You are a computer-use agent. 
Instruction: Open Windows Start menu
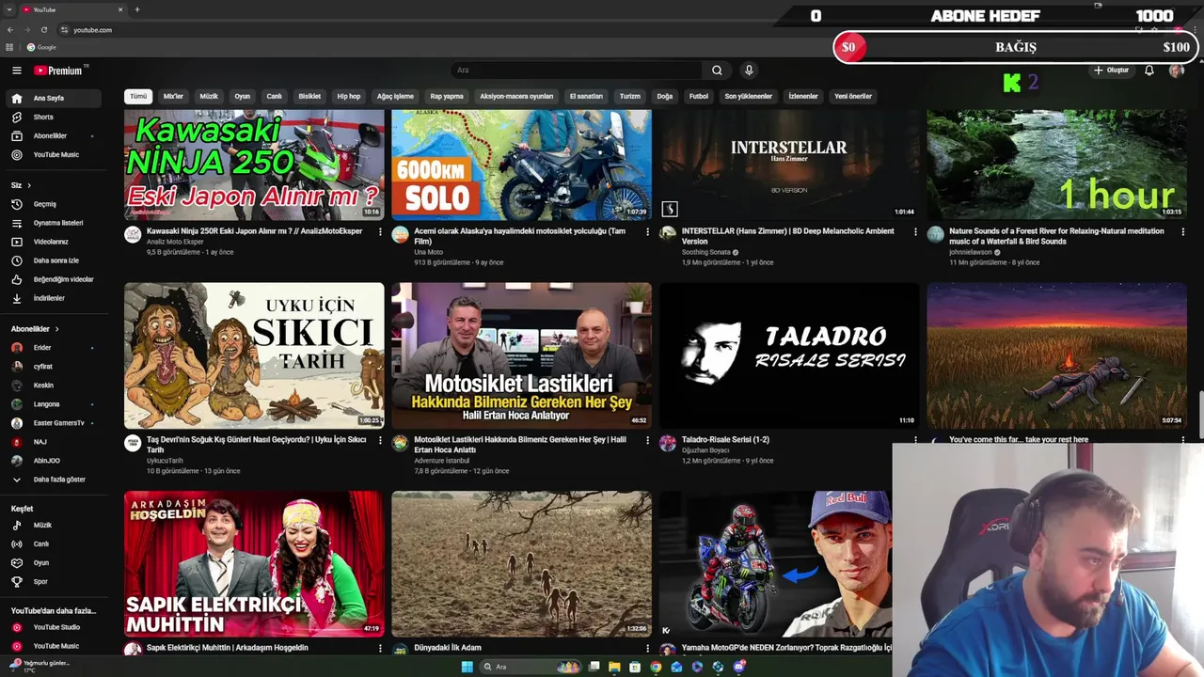tap(467, 667)
